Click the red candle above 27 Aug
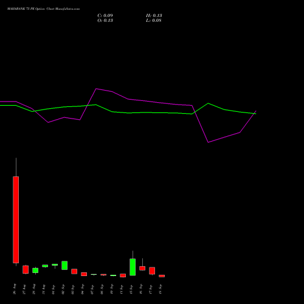The image size is (304, 304). tap(26, 269)
